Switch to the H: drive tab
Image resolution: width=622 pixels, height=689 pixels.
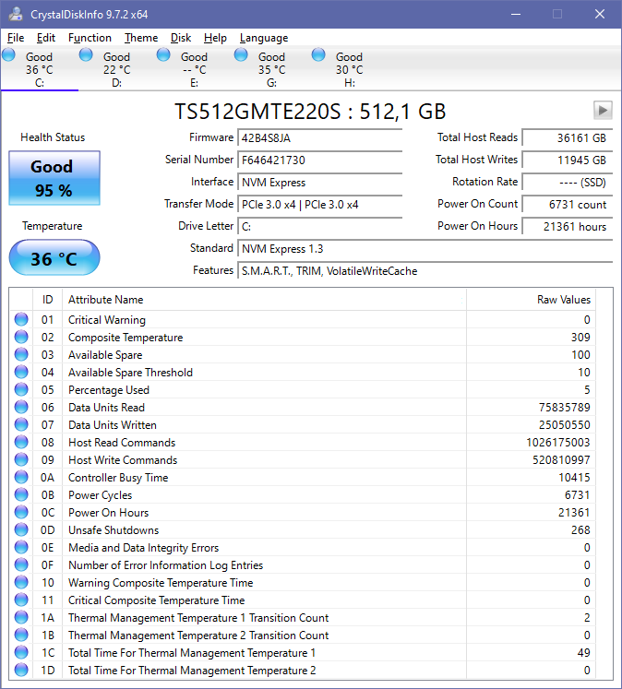pyautogui.click(x=349, y=69)
